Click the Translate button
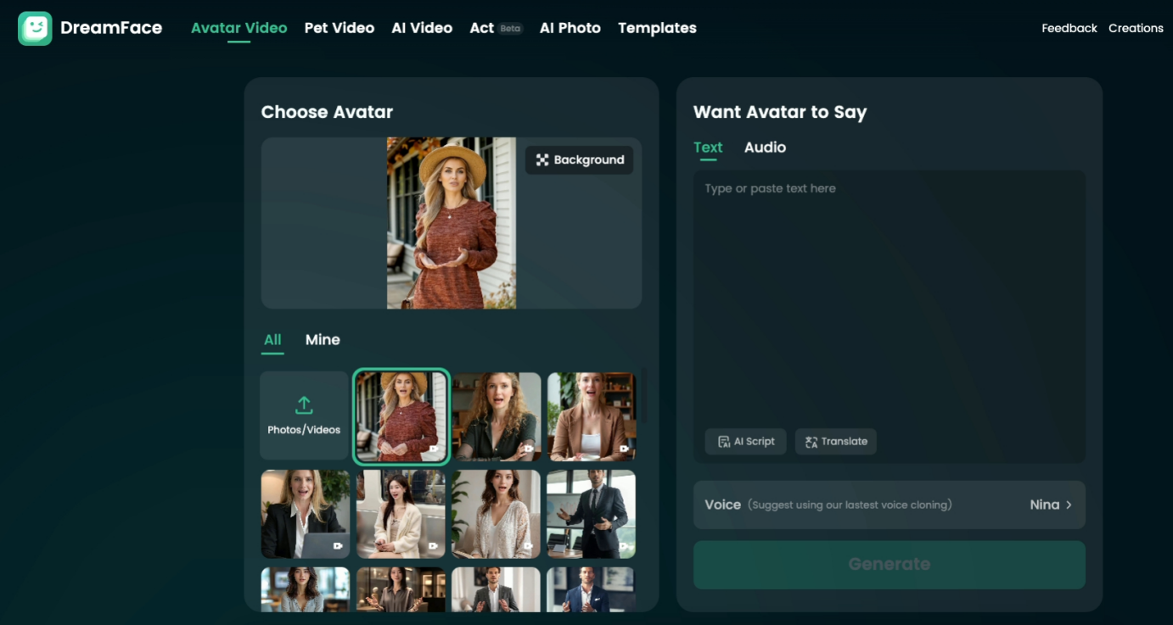This screenshot has height=625, width=1173. [x=835, y=442]
